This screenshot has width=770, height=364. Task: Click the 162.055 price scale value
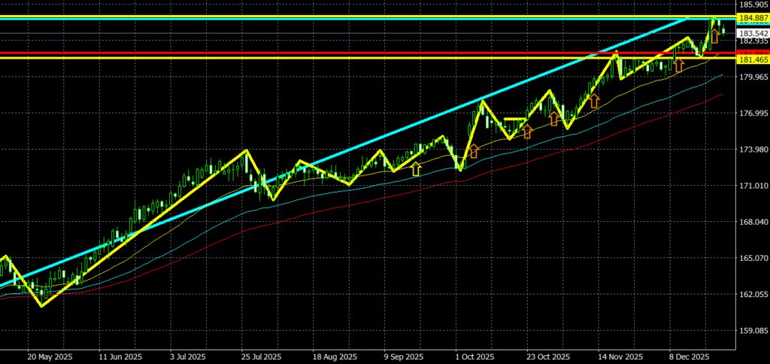(752, 294)
